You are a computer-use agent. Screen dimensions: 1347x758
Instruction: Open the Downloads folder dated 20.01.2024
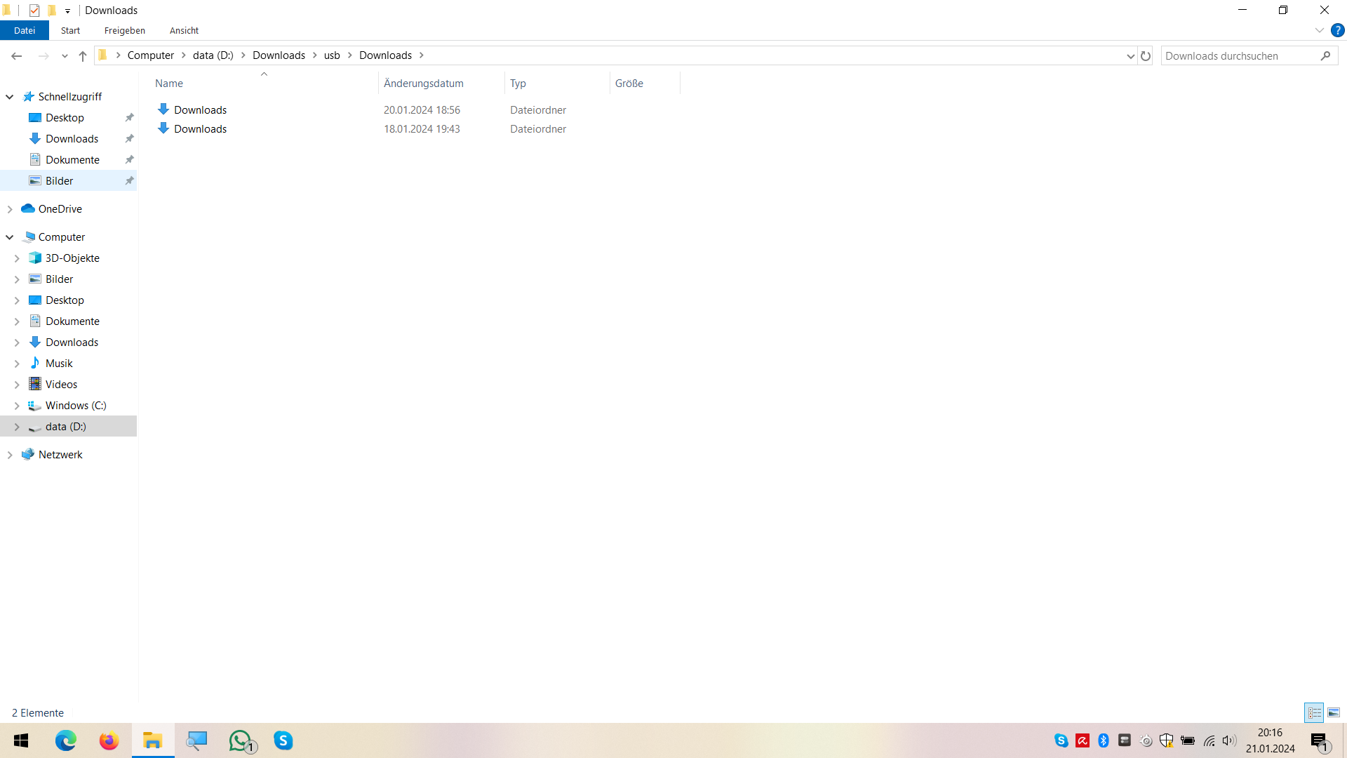tap(200, 110)
